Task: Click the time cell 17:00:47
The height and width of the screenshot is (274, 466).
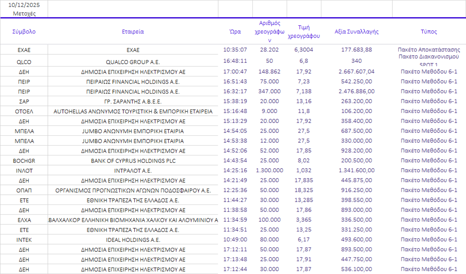Action: coord(235,71)
